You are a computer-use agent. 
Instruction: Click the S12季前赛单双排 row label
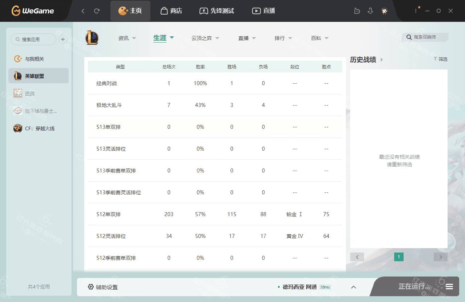click(x=116, y=258)
